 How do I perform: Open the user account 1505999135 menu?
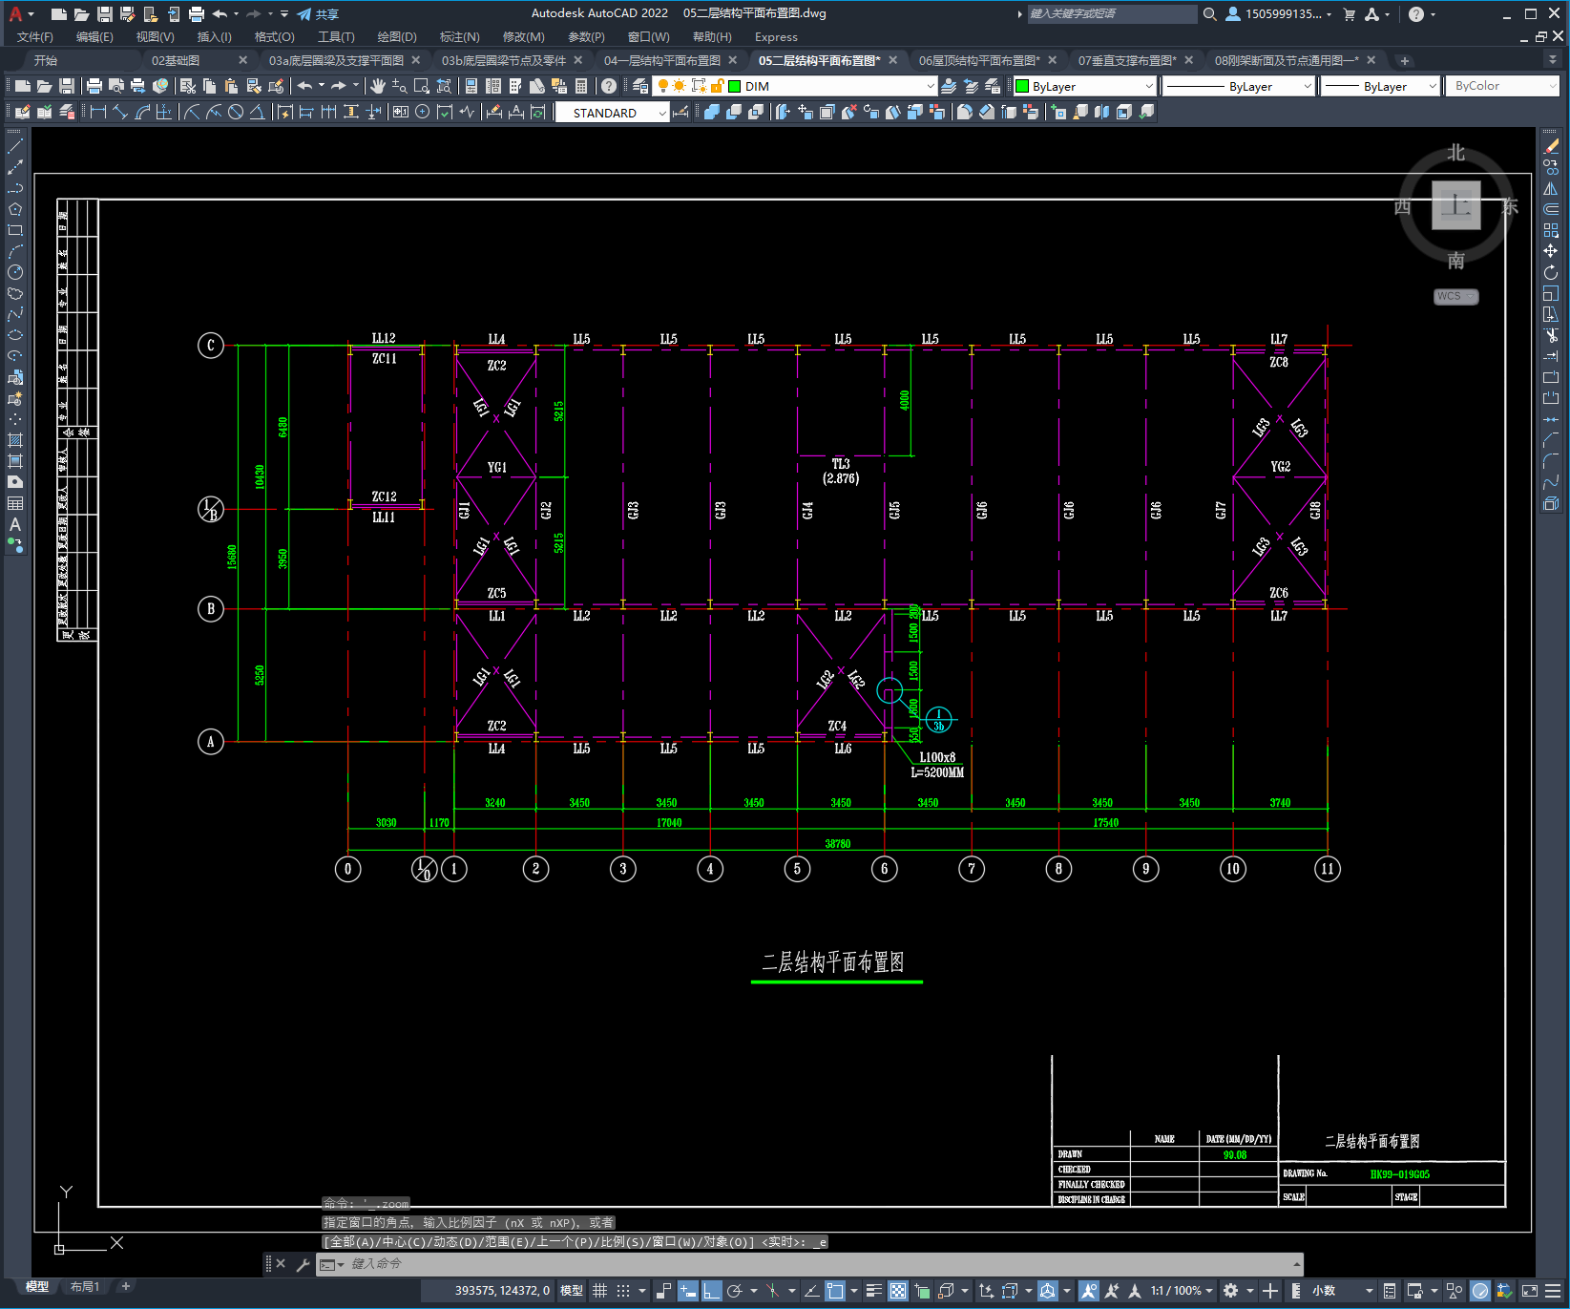click(x=1279, y=13)
